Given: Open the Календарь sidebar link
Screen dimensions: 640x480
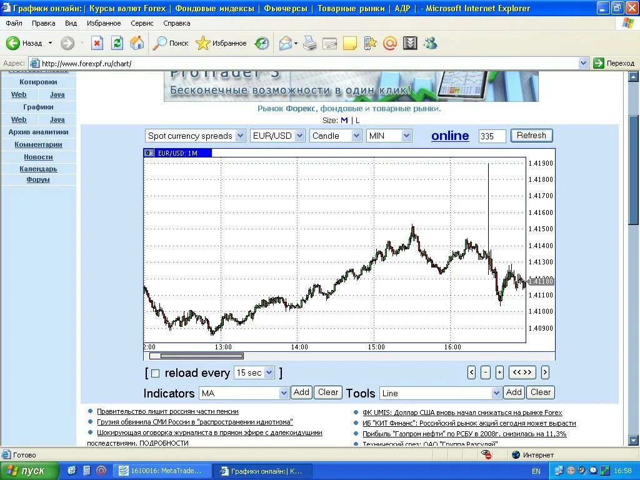Looking at the screenshot, I should point(38,169).
